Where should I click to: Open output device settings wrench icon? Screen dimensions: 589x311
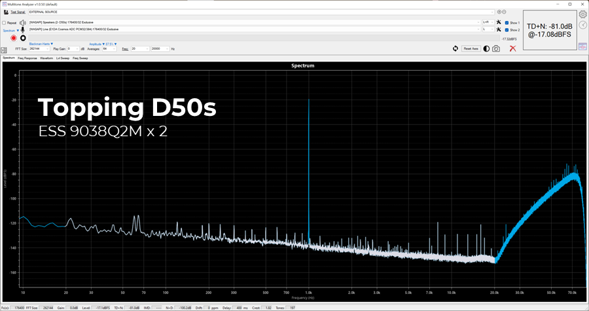pyautogui.click(x=499, y=22)
